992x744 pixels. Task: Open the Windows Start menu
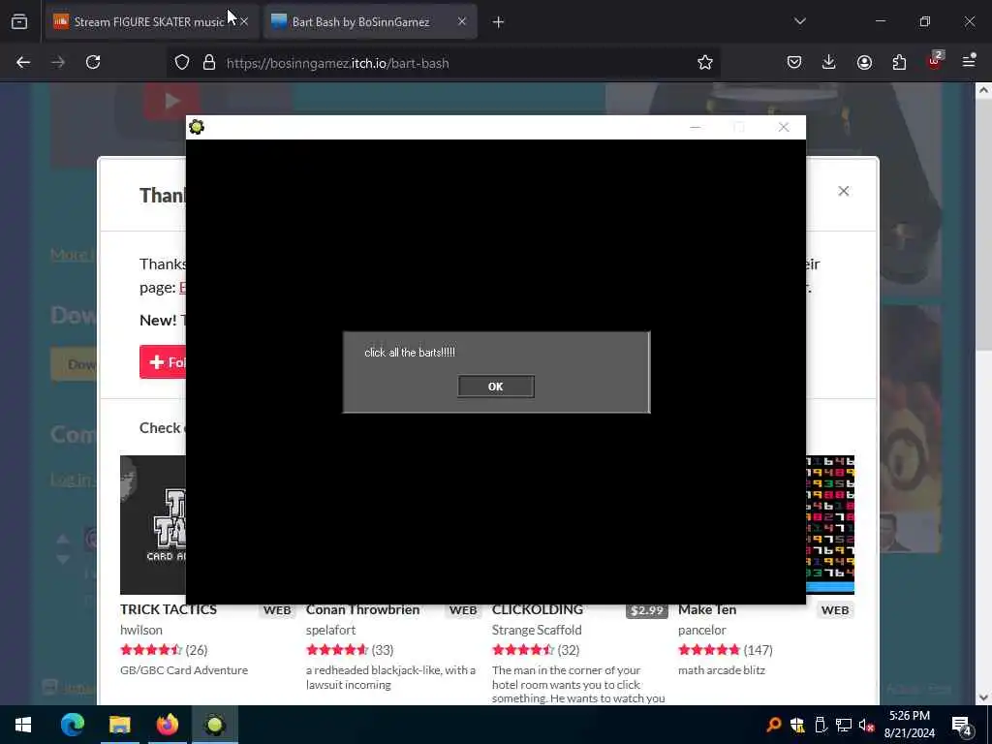pyautogui.click(x=23, y=725)
